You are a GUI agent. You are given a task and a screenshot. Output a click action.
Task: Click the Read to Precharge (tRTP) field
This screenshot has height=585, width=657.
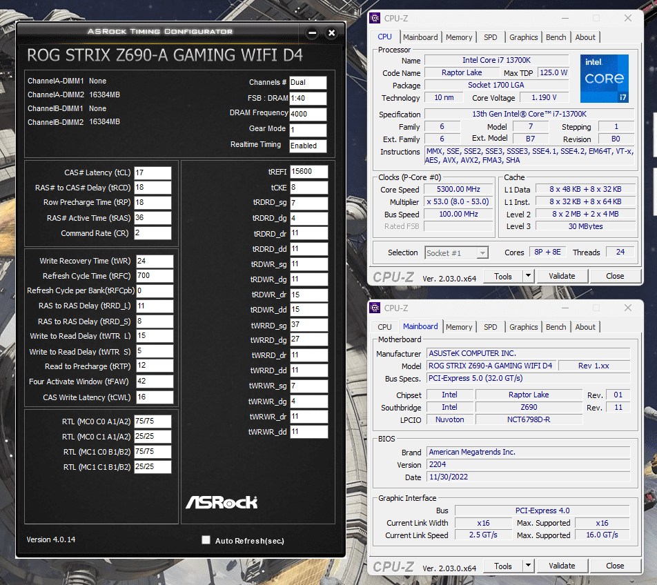pos(155,366)
